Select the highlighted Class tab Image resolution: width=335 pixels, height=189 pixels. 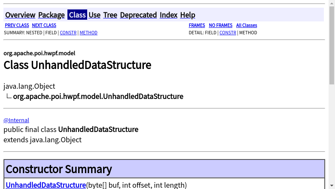point(77,15)
